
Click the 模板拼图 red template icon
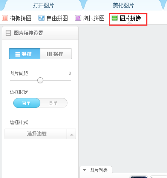[x=5, y=18]
